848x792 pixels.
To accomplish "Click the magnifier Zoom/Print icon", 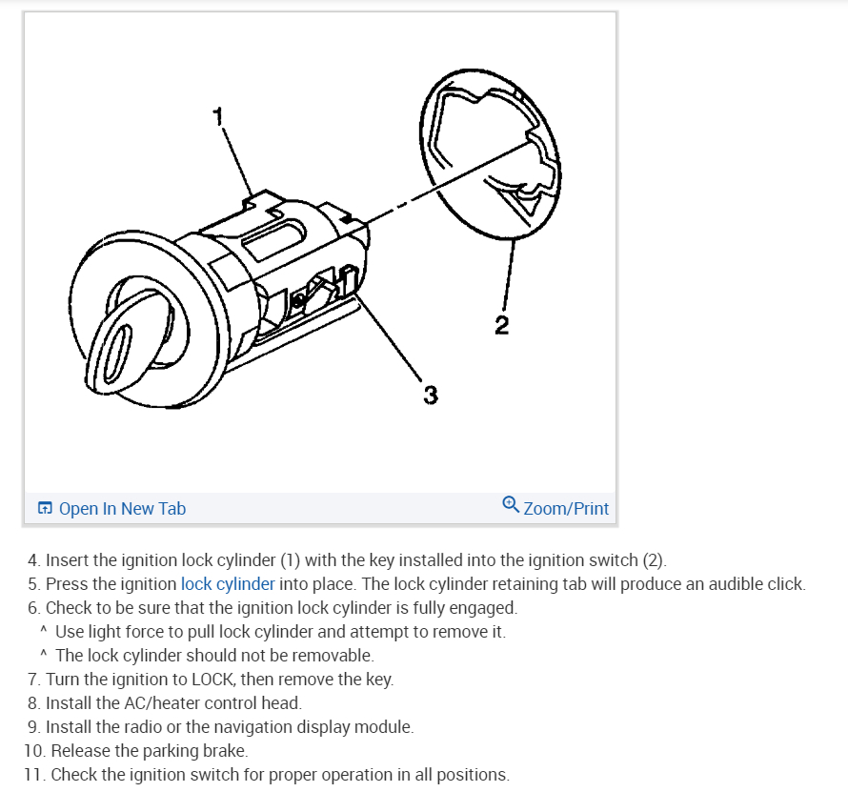I will (x=511, y=504).
